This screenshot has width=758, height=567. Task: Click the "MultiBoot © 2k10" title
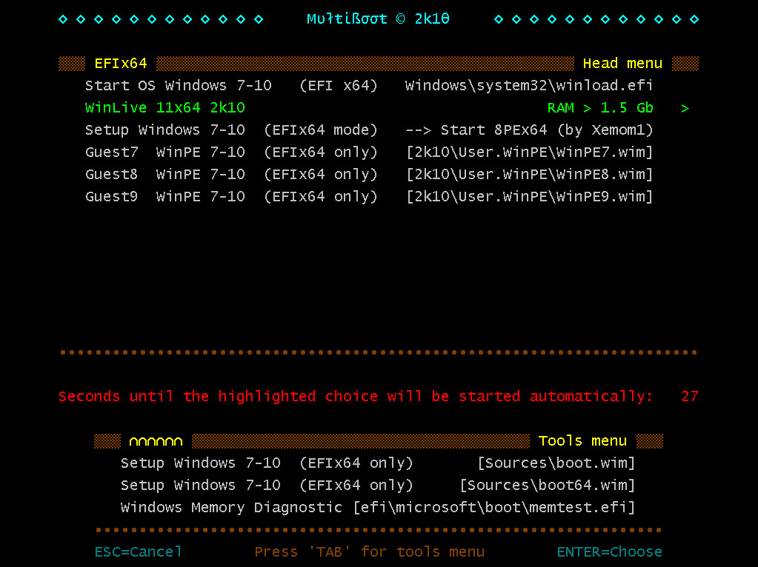coord(378,19)
